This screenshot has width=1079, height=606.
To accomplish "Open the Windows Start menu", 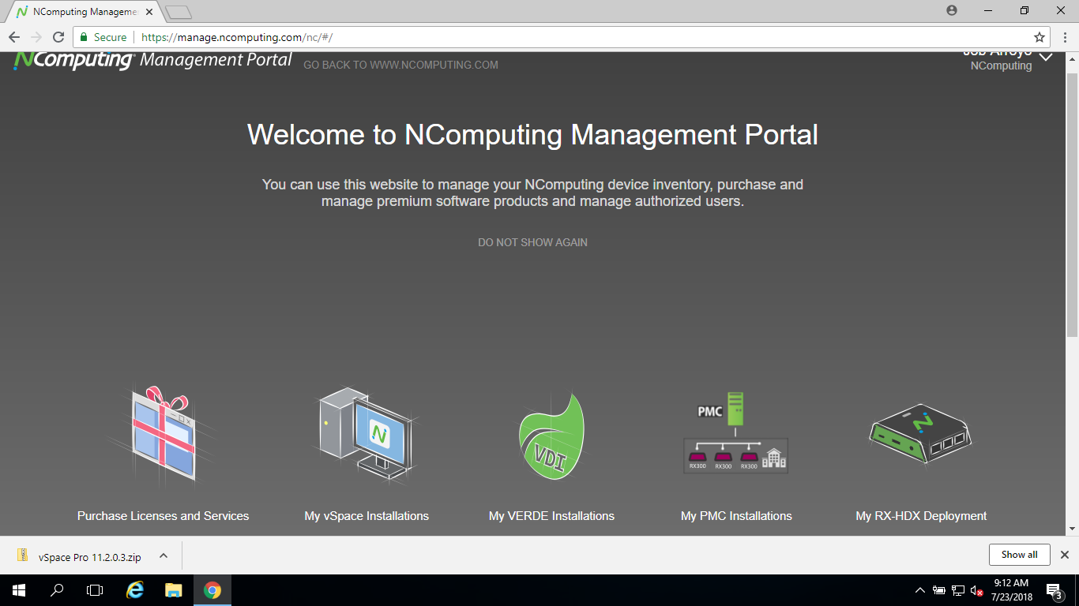I will point(18,590).
